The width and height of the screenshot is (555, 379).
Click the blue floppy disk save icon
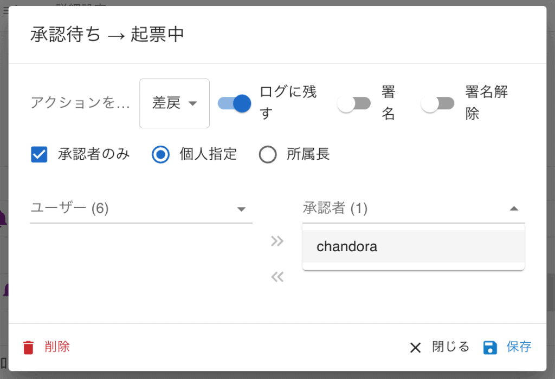coord(490,348)
